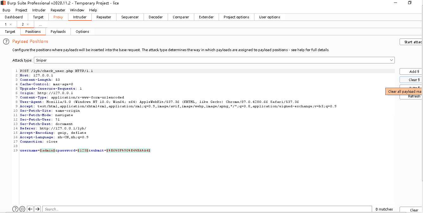The height and width of the screenshot is (213, 423).
Task: Switch to the Proxy tab
Action: [58, 17]
